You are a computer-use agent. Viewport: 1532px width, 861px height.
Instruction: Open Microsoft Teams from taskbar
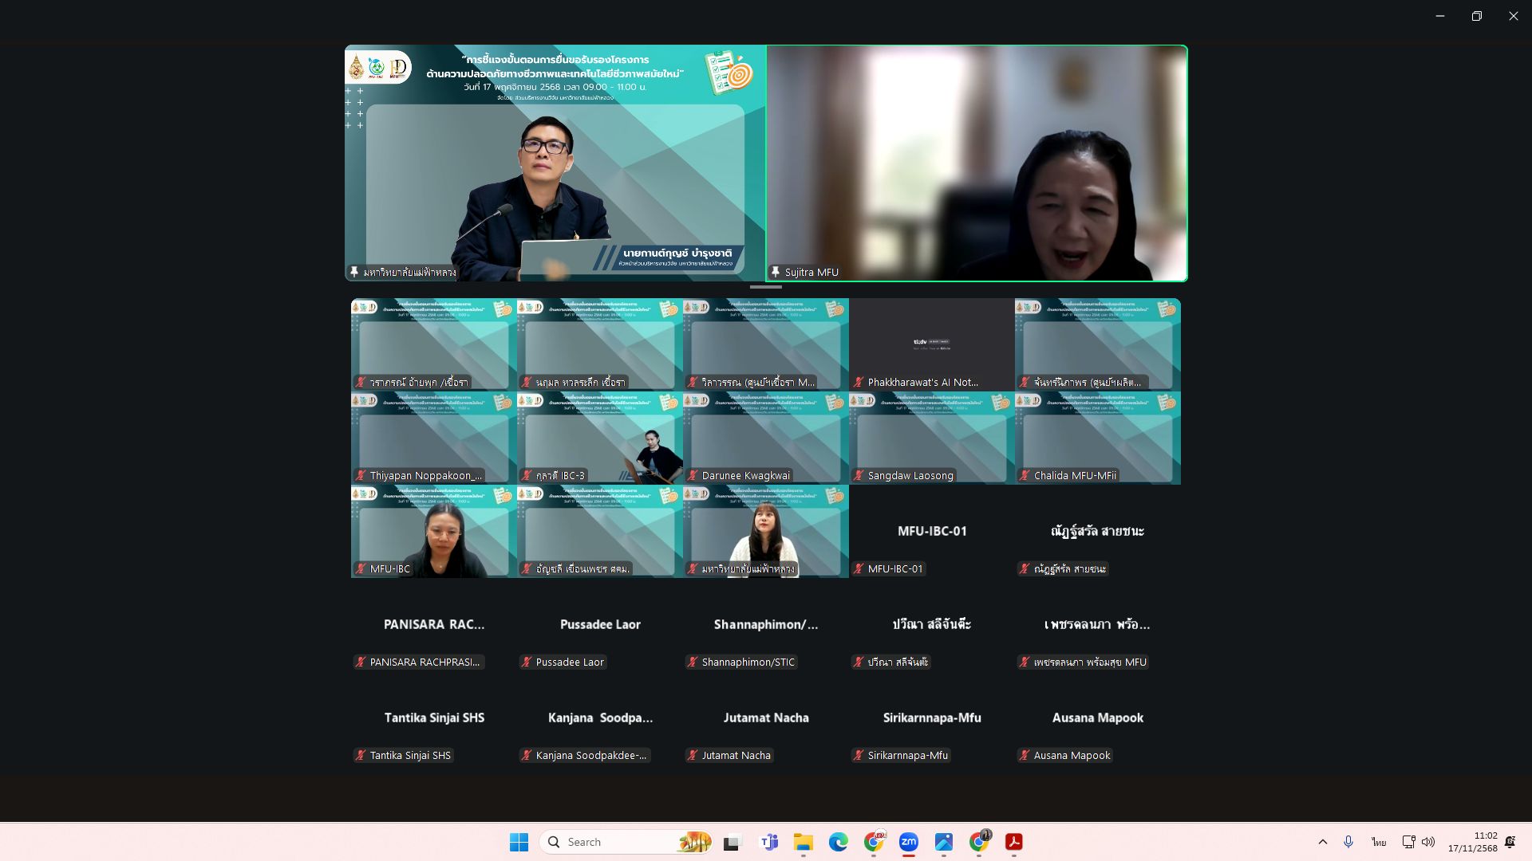769,842
